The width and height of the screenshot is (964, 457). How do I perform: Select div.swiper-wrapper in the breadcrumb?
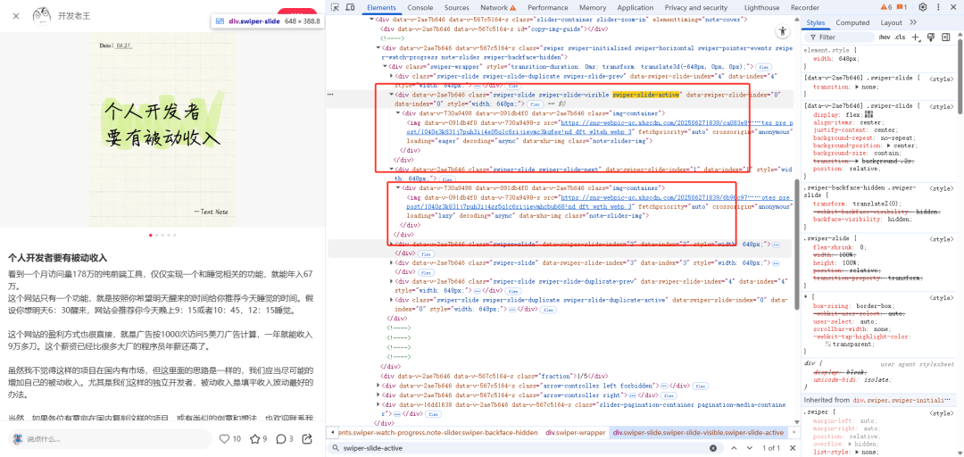tap(576, 432)
